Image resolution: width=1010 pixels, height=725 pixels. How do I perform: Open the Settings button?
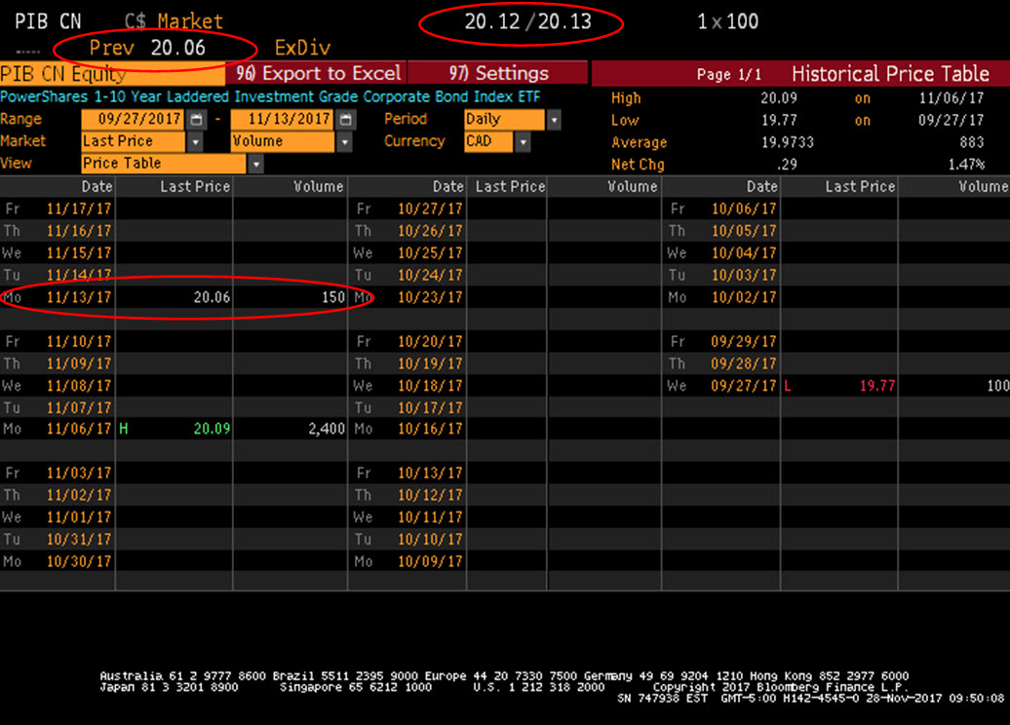point(498,74)
